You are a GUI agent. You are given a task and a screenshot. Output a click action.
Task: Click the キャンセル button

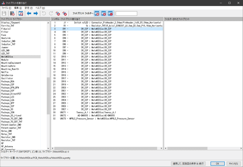click(x=234, y=164)
